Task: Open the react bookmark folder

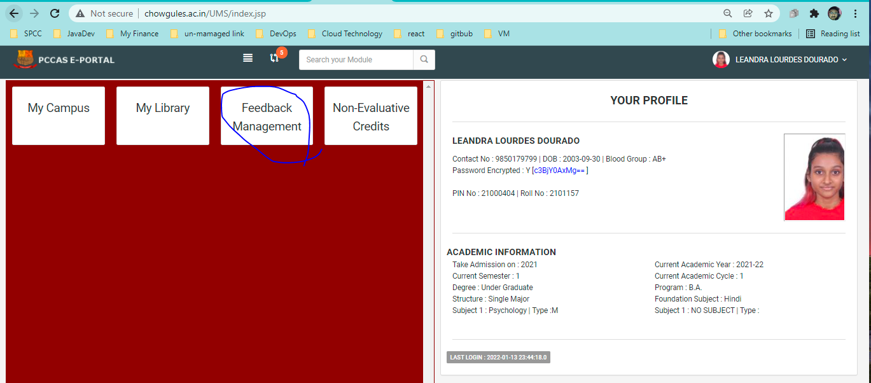Action: coord(410,34)
